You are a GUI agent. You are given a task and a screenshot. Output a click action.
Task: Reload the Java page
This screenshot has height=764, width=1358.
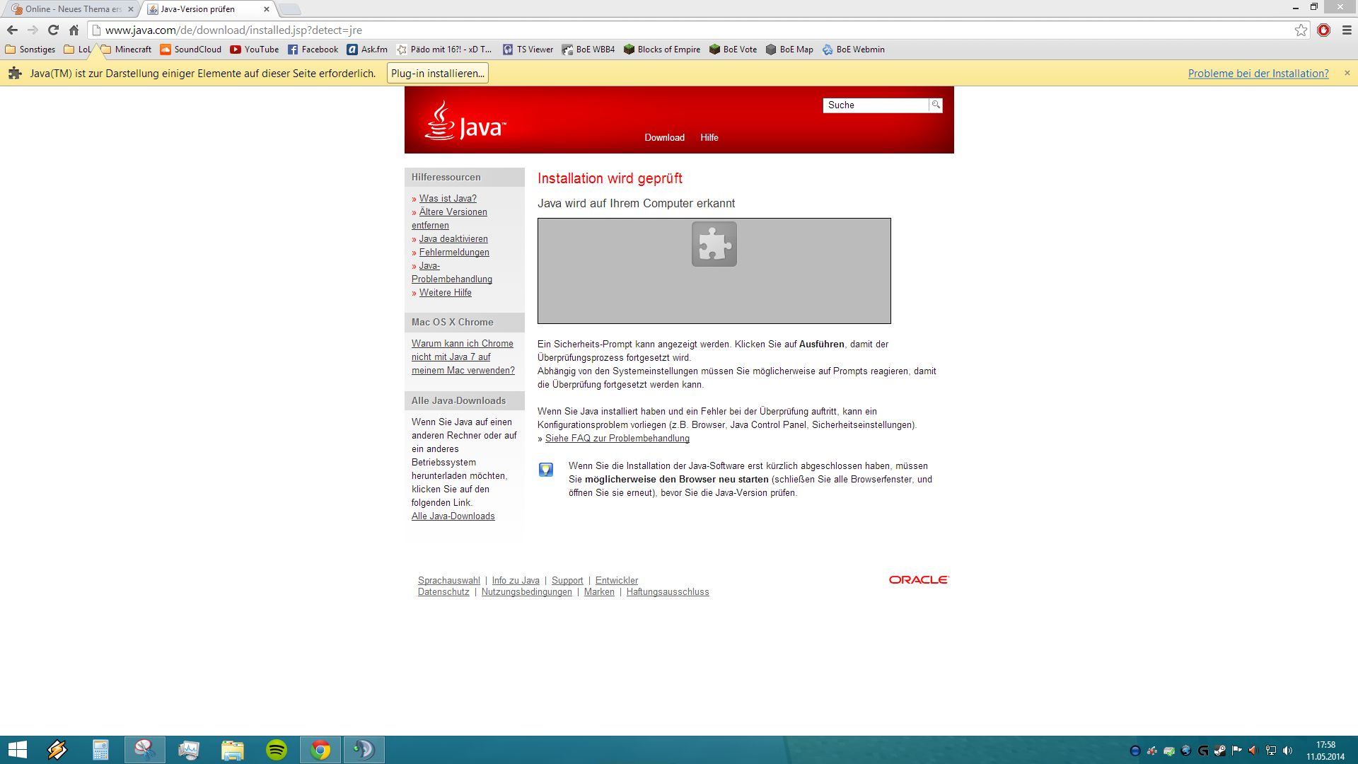pyautogui.click(x=53, y=30)
